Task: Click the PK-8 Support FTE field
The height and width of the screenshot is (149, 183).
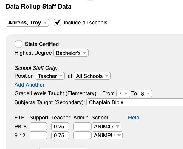Action: coord(38,126)
